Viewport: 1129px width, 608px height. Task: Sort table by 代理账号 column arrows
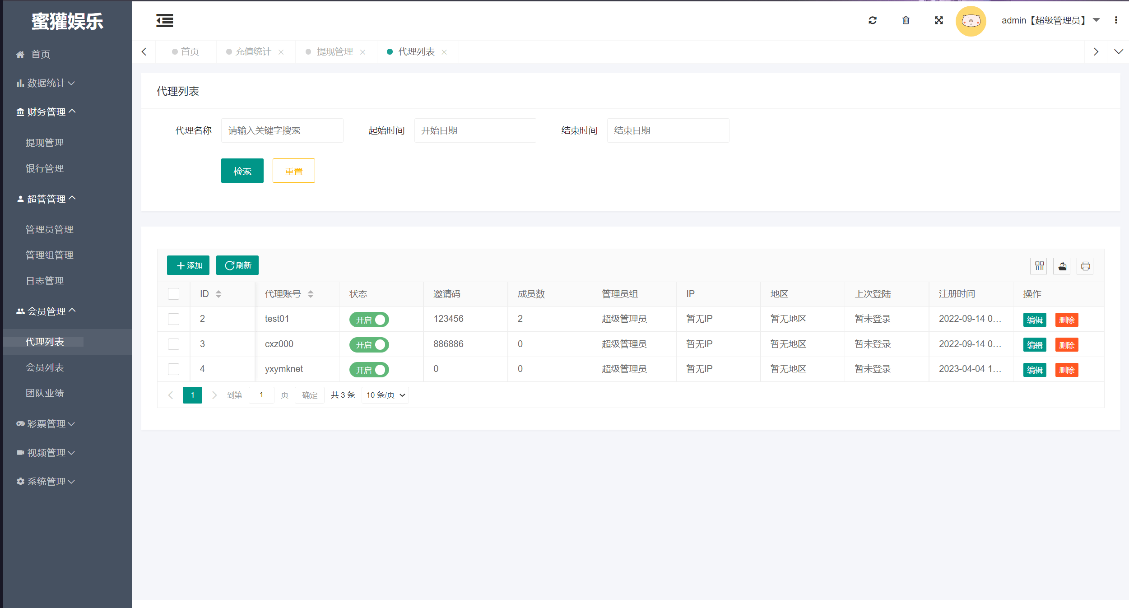click(311, 294)
